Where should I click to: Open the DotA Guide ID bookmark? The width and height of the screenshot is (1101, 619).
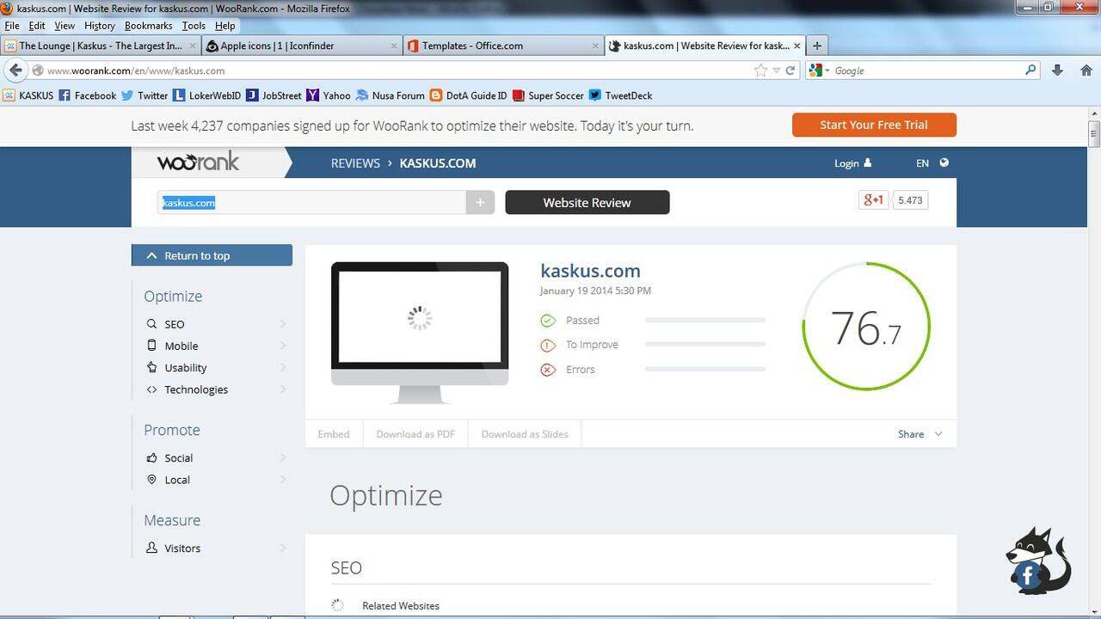[469, 95]
